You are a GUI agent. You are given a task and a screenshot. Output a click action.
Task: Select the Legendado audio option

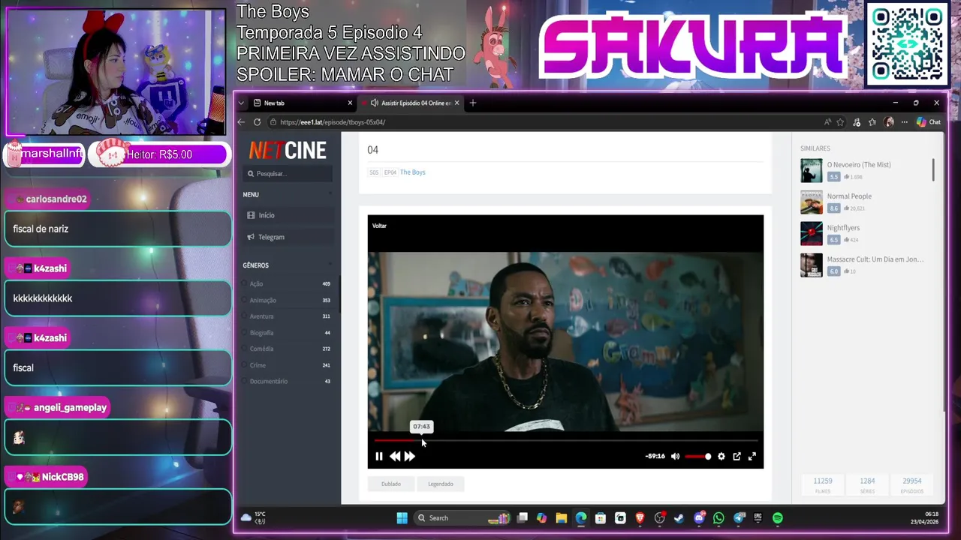441,484
